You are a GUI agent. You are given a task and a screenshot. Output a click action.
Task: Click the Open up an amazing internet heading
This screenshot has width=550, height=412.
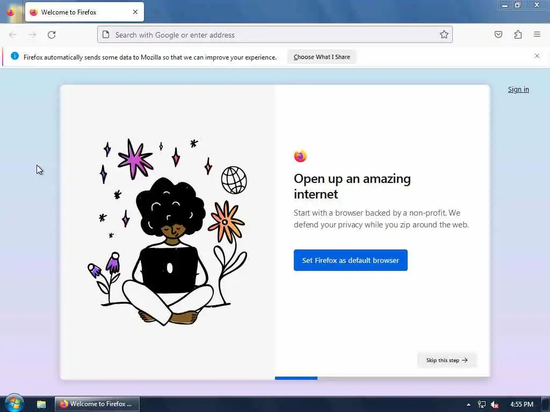click(x=352, y=186)
